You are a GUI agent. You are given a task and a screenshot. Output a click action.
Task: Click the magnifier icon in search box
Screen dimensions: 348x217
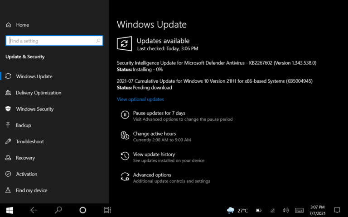click(x=98, y=41)
